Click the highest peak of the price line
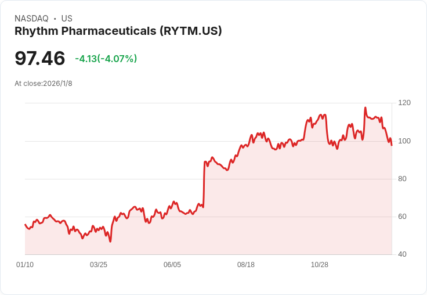427x295 pixels. coord(365,107)
